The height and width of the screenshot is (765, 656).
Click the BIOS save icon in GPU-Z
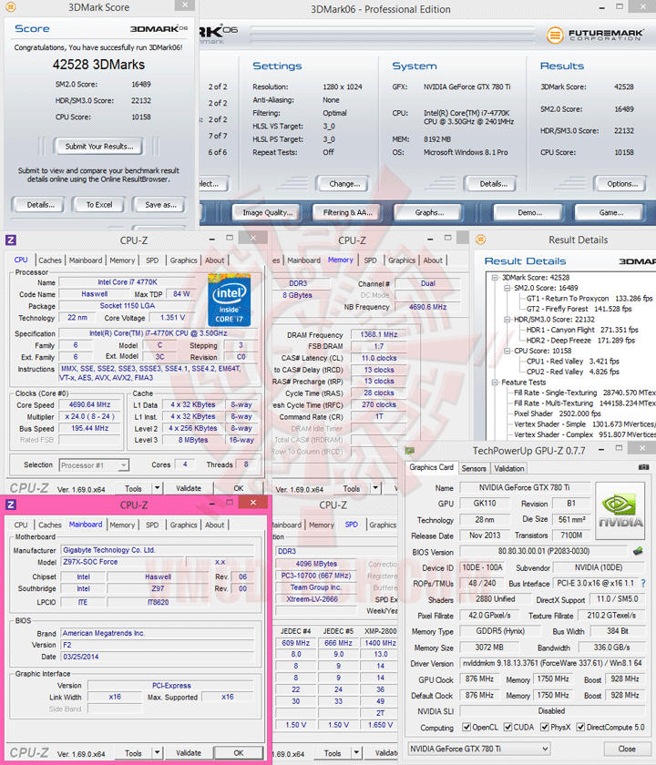(x=638, y=551)
